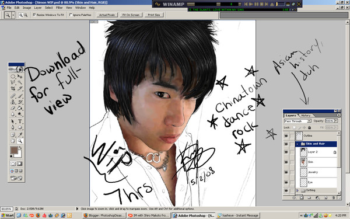Hide Layer 2 visibility
This screenshot has width=350, height=219.
(x=286, y=152)
